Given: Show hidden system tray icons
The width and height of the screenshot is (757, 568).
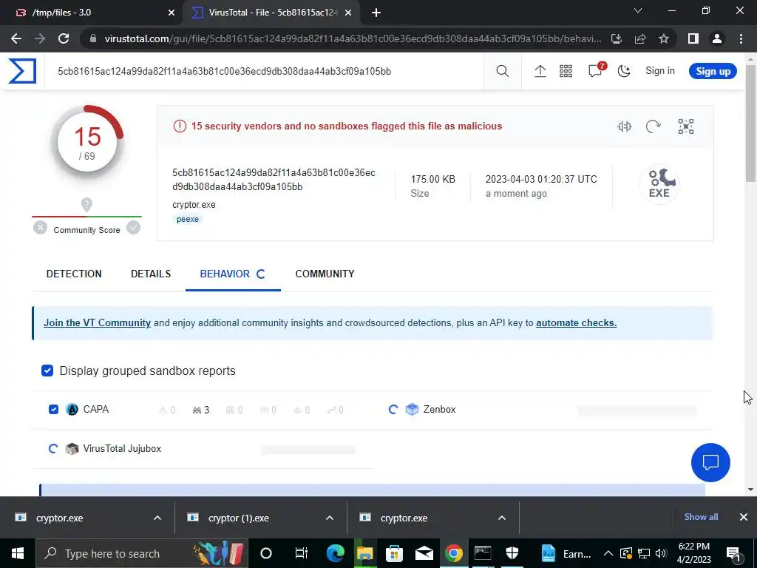Looking at the screenshot, I should click(608, 553).
